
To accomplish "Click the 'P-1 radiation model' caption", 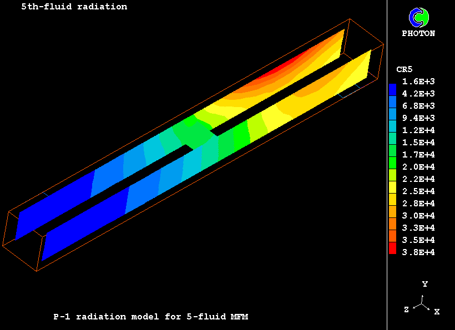I will (150, 317).
